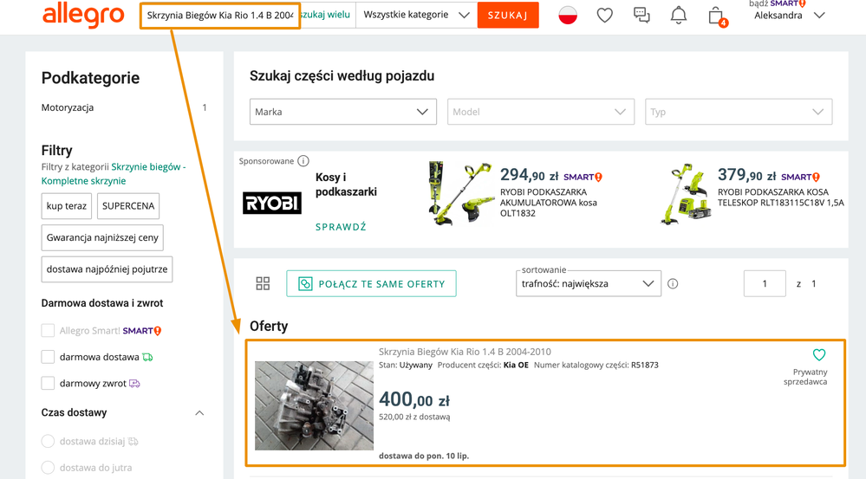Switch to grid view icon
866x479 pixels.
pos(263,283)
